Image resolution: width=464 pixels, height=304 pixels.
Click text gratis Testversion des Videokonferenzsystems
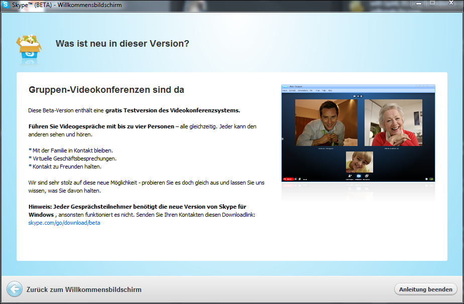click(x=173, y=110)
